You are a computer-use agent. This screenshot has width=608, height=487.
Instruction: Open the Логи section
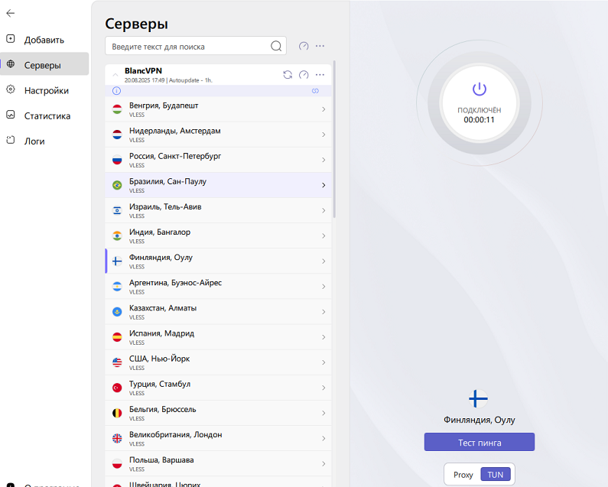point(34,141)
